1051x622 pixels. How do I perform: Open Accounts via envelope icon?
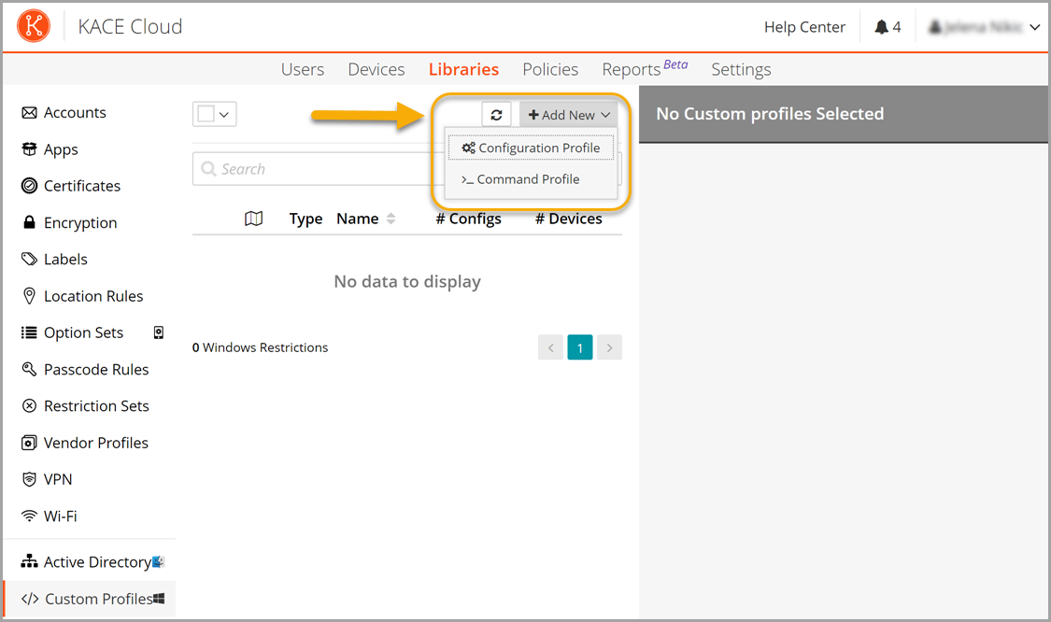pos(29,112)
